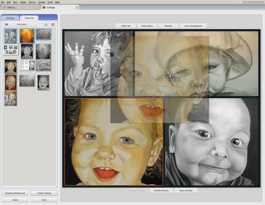Select the baby in hat sketch thumbnail
The width and height of the screenshot is (265, 205).
click(x=43, y=65)
